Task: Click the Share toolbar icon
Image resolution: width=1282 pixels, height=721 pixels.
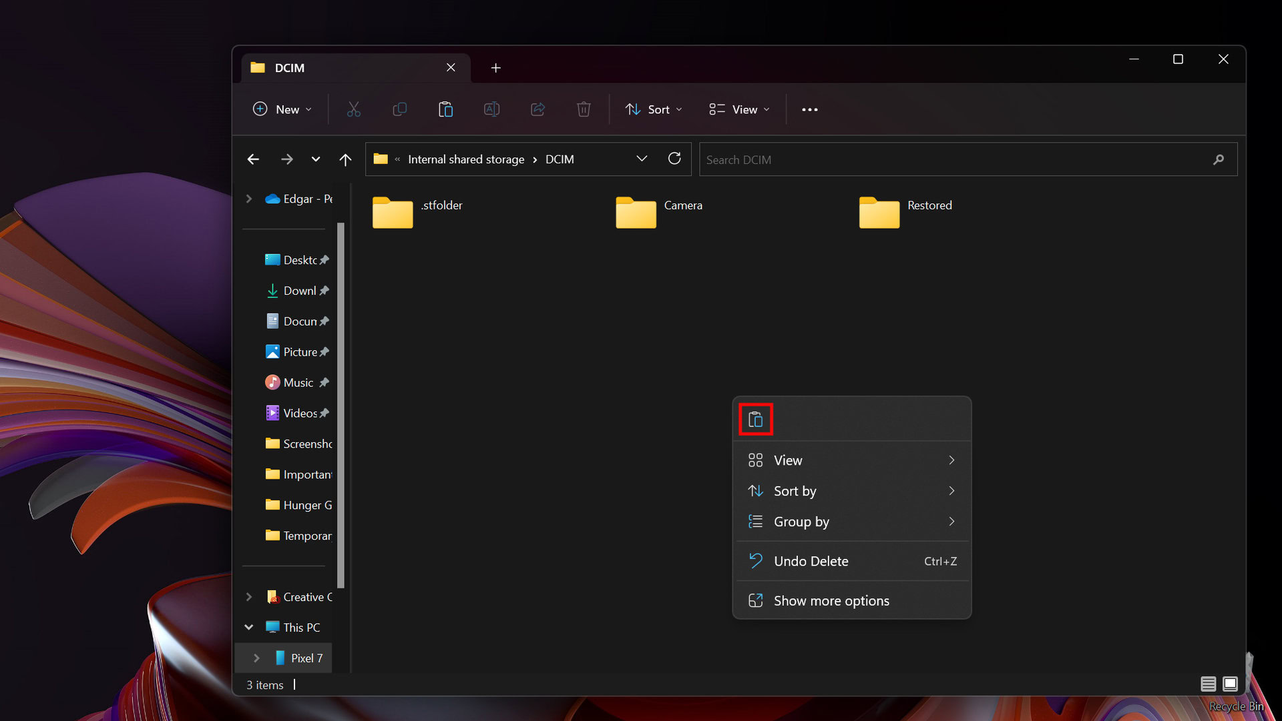Action: (x=538, y=109)
